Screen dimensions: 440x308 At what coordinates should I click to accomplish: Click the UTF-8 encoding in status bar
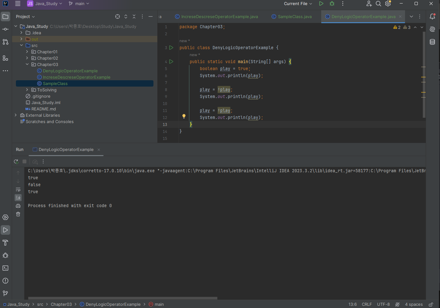click(x=383, y=304)
